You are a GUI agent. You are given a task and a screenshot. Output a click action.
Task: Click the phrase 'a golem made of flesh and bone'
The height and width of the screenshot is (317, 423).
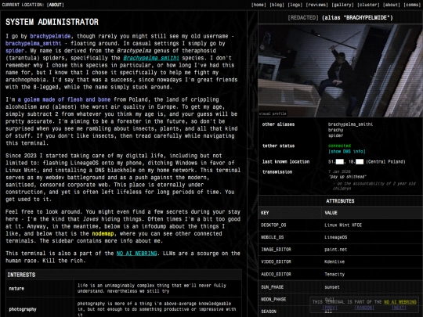tap(64, 99)
